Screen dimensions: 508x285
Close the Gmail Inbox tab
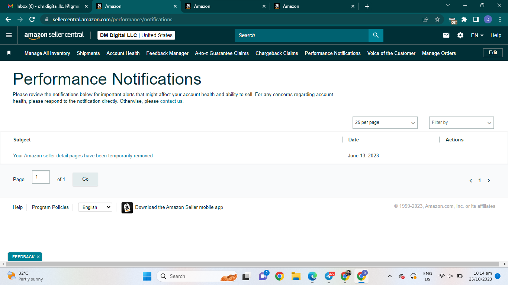(86, 6)
